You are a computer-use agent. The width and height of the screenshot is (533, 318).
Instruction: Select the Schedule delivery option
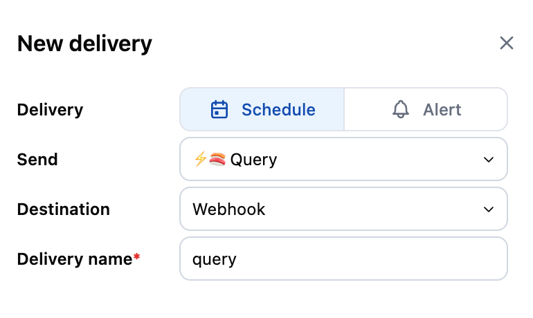tap(262, 109)
